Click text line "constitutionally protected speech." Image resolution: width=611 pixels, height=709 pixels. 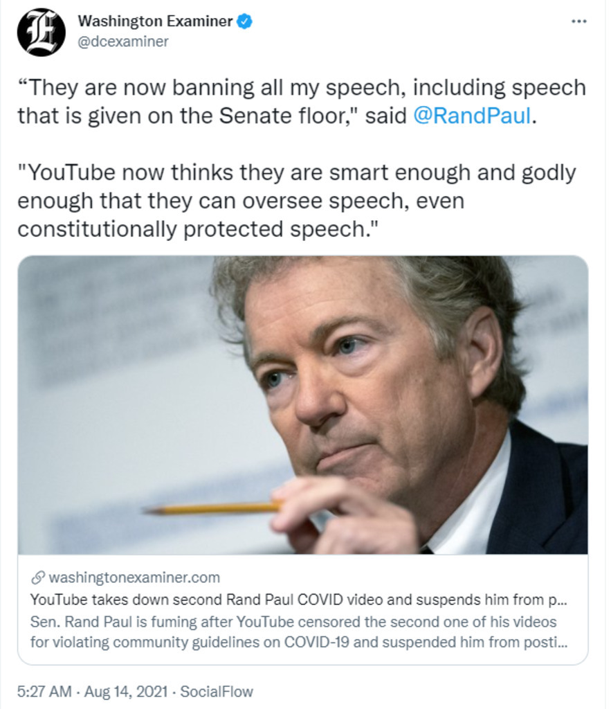197,229
